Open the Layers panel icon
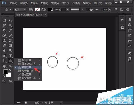Image resolution: width=134 pixels, height=105 pixels. tap(130, 20)
